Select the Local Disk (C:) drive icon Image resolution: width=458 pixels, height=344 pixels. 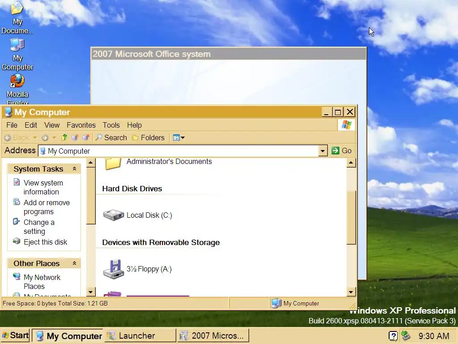click(x=114, y=215)
